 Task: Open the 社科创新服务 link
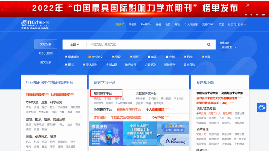(60, 95)
